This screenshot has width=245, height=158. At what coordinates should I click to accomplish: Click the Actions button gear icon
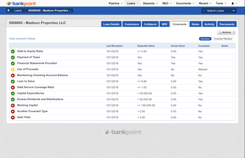click(220, 32)
